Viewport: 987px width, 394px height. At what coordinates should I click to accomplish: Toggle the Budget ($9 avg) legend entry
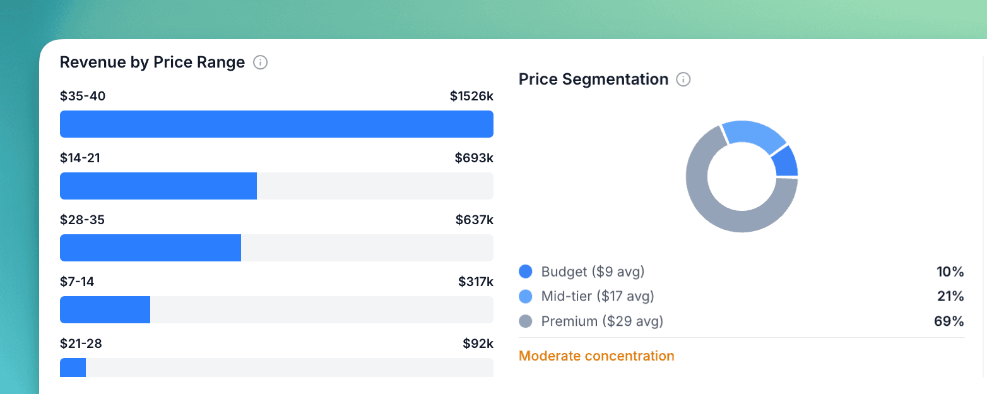[x=593, y=272]
